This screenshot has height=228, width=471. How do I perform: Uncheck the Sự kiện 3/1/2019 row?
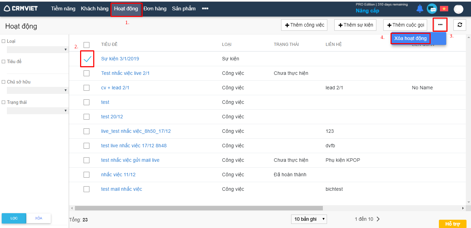pos(87,59)
